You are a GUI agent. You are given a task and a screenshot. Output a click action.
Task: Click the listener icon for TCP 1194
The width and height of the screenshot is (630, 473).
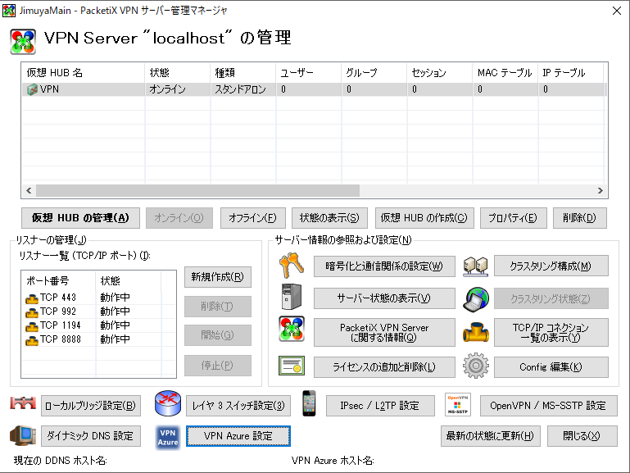coord(32,327)
